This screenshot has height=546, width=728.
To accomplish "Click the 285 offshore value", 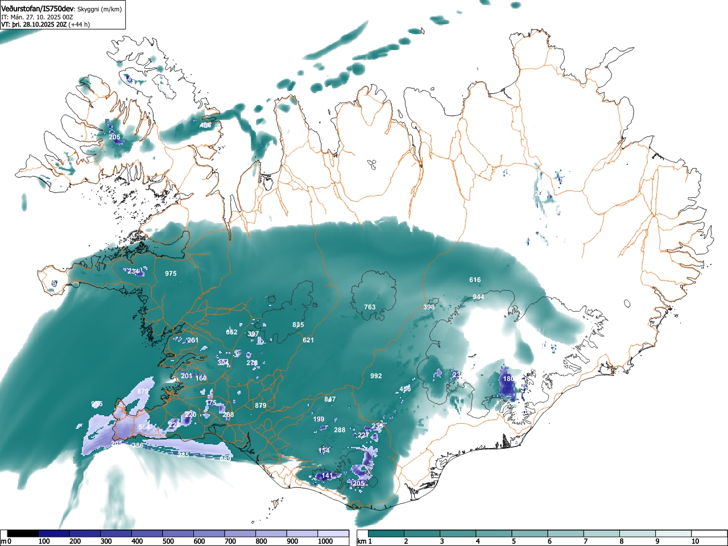I will click(183, 455).
